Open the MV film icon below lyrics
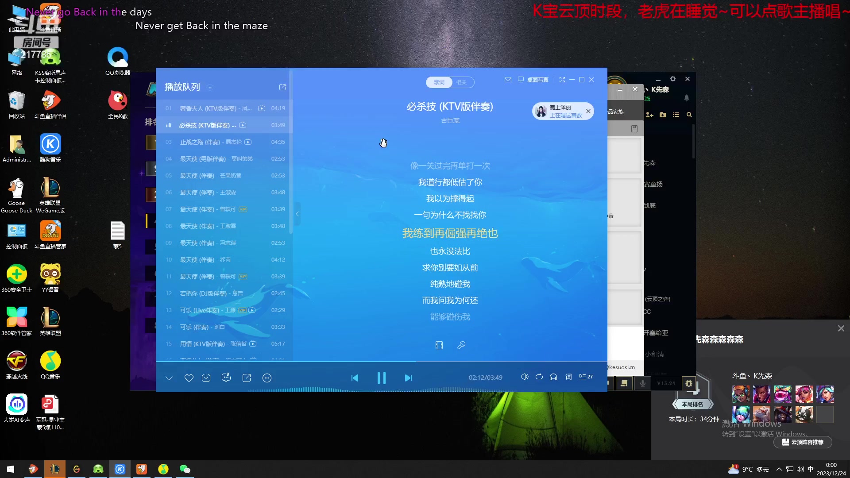The height and width of the screenshot is (478, 850). 439,345
